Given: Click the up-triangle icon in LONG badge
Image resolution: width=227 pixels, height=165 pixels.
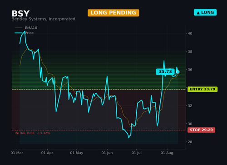Looking at the screenshot, I should (198, 13).
